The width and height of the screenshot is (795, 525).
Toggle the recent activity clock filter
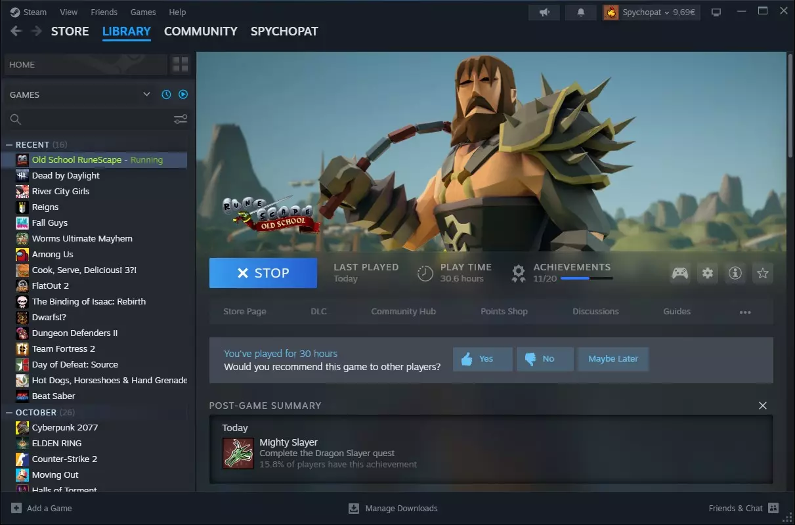[166, 94]
